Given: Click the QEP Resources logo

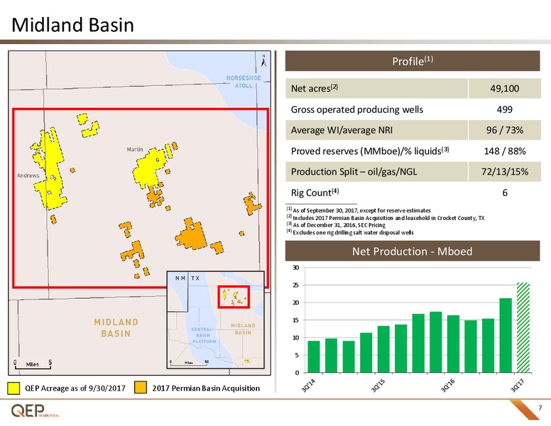Looking at the screenshot, I should [x=34, y=410].
